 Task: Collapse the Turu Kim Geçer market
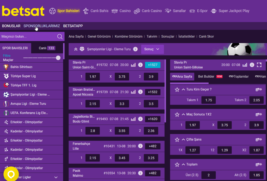coord(183,89)
